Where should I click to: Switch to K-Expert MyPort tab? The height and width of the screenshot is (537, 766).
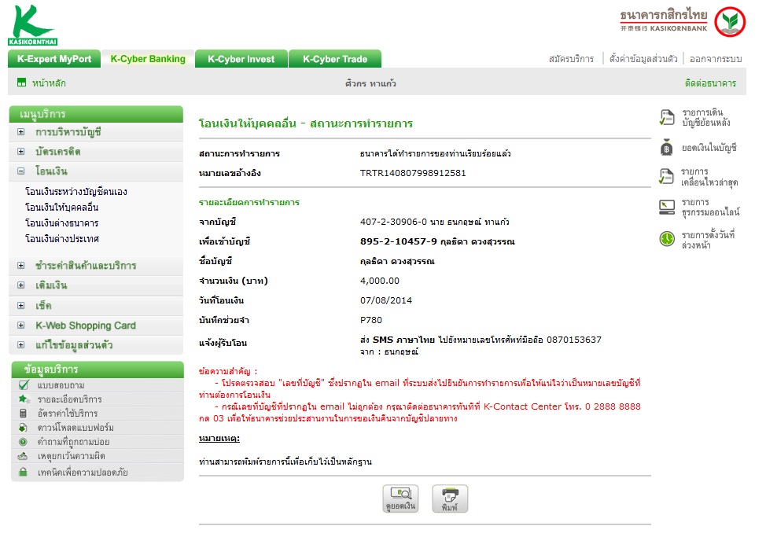pos(54,59)
